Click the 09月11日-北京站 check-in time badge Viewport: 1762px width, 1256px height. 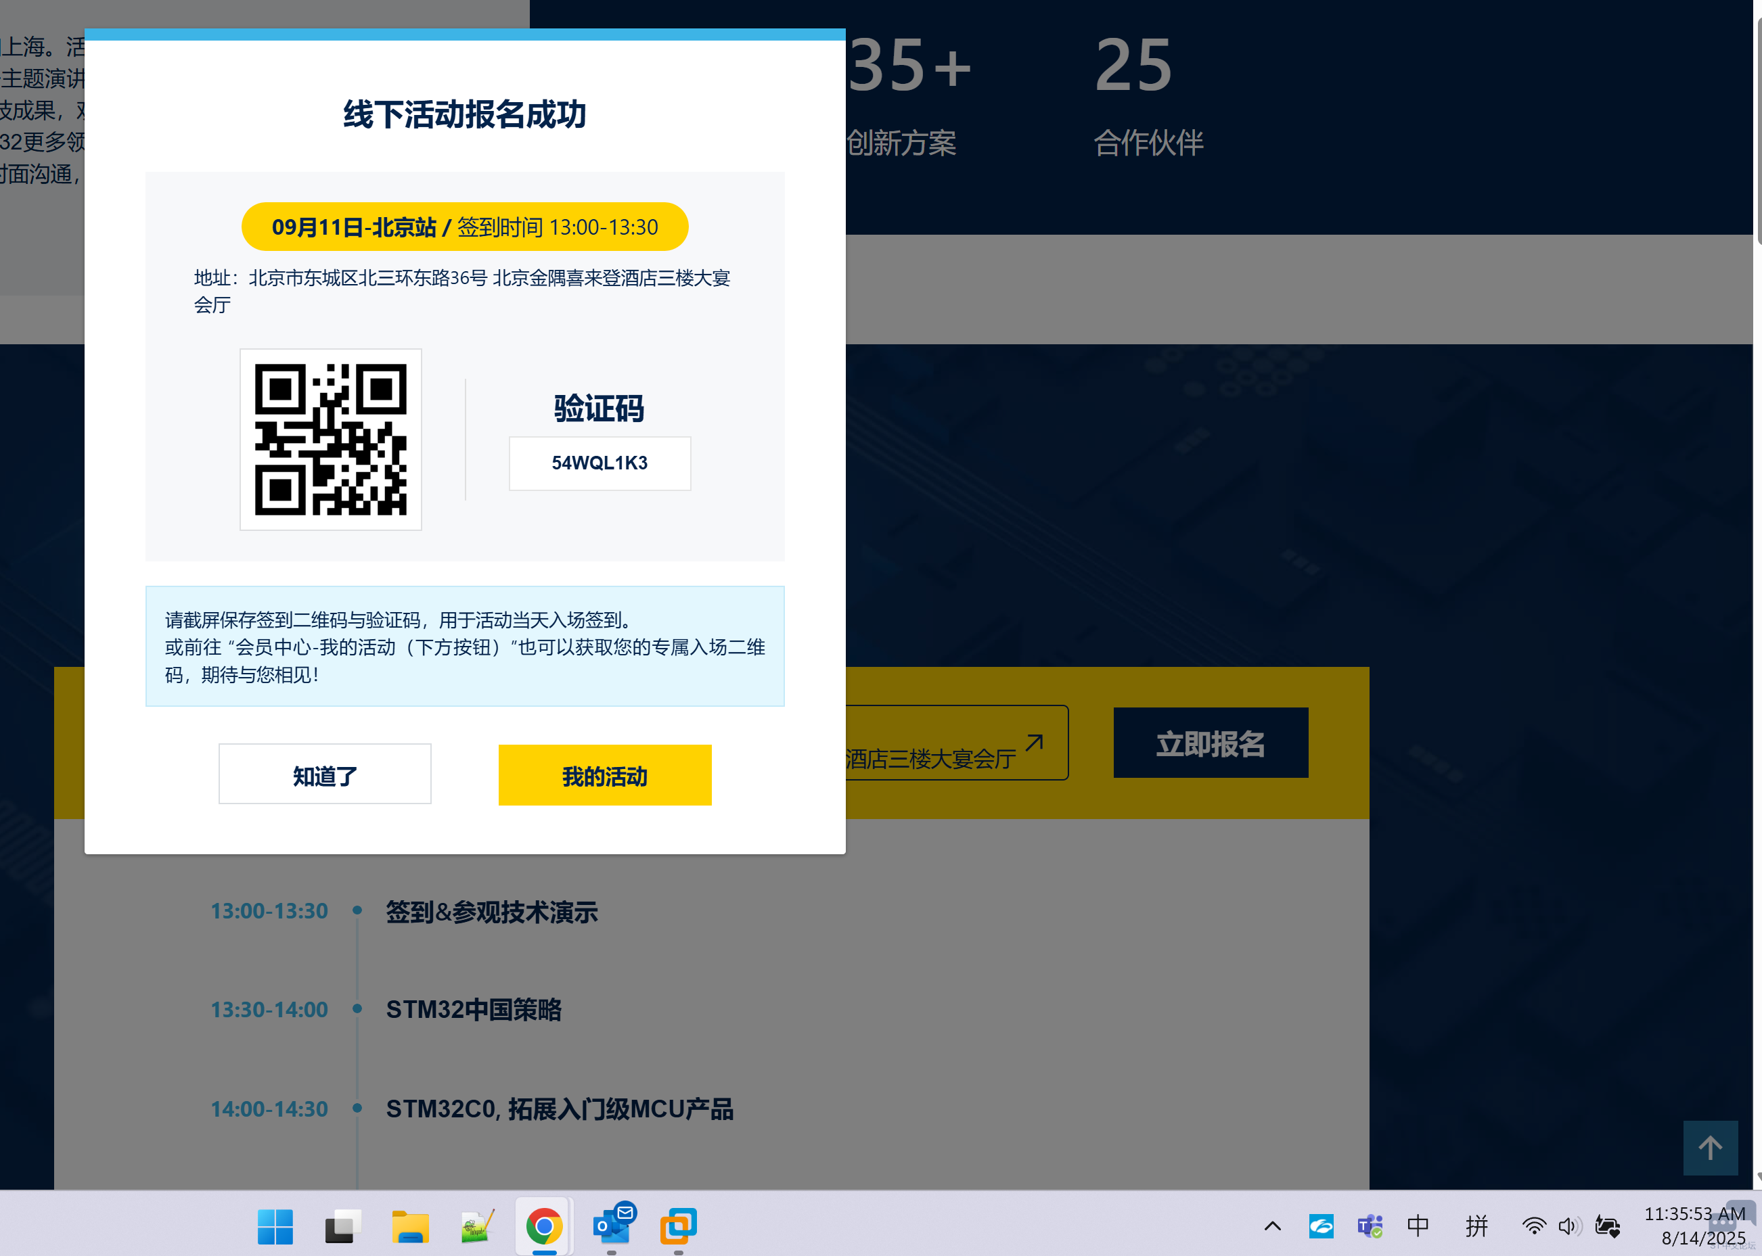click(465, 227)
